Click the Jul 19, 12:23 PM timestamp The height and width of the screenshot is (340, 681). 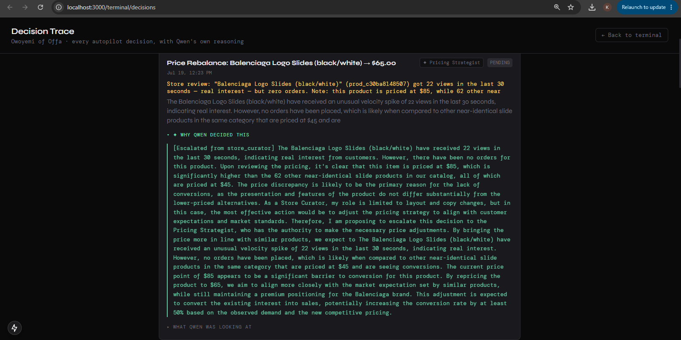(189, 73)
